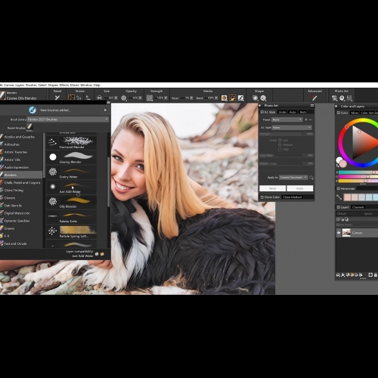Image resolution: width=378 pixels, height=378 pixels.
Task: Select the Medium detail radio button
Action: click(280, 144)
